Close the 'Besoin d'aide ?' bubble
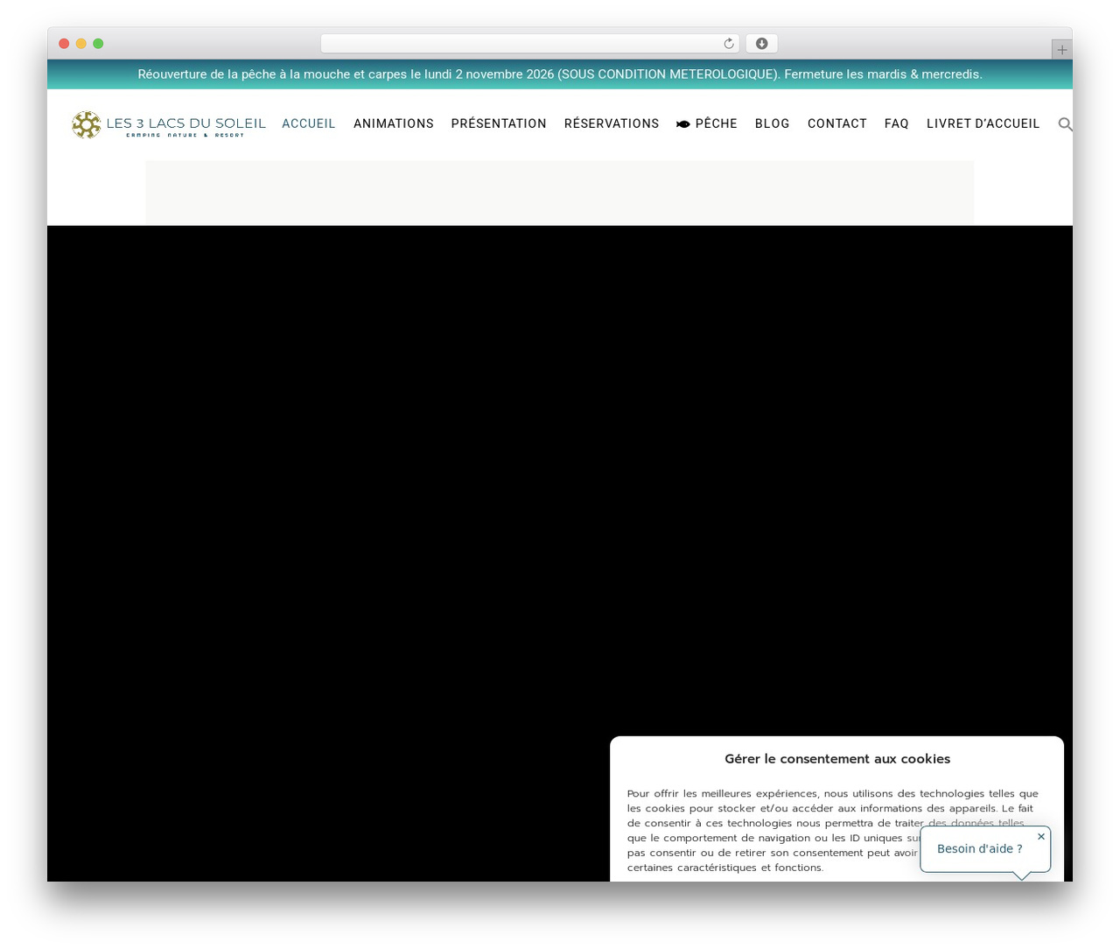The image size is (1120, 949). [x=1040, y=837]
